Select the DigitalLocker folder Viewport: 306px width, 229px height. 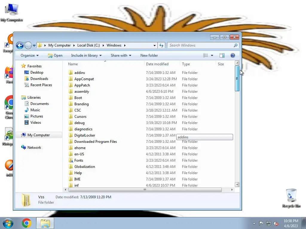[x=85, y=135]
